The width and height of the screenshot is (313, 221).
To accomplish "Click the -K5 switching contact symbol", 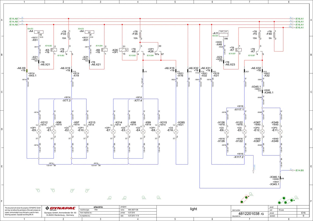I will pos(69,50).
